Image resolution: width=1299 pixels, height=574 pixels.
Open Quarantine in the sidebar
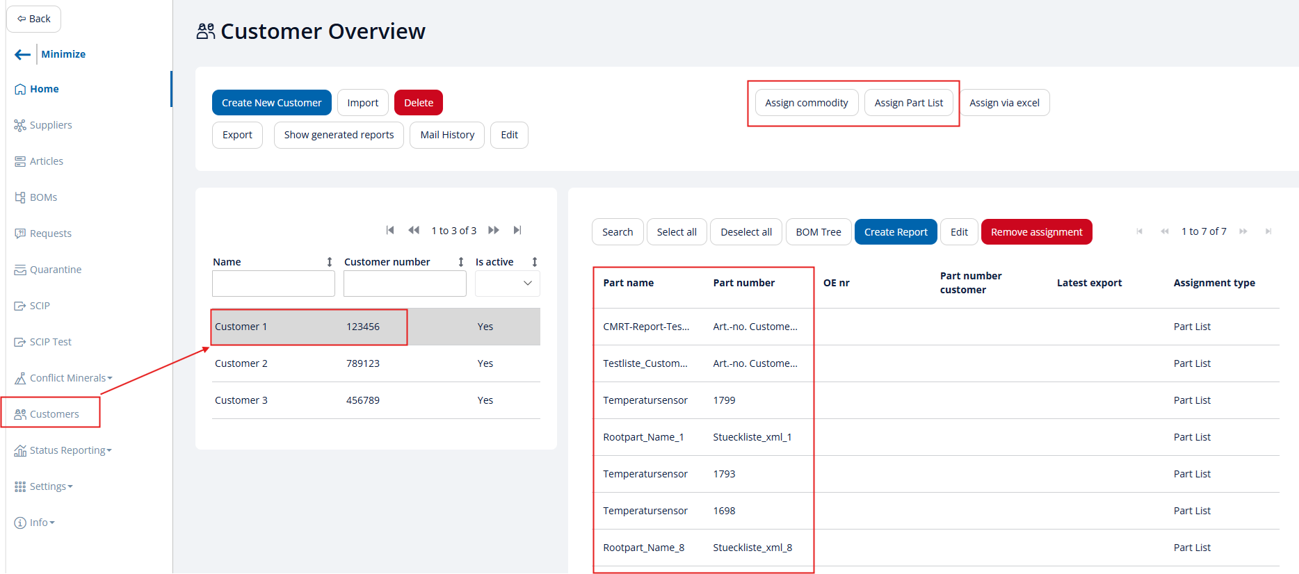point(55,270)
